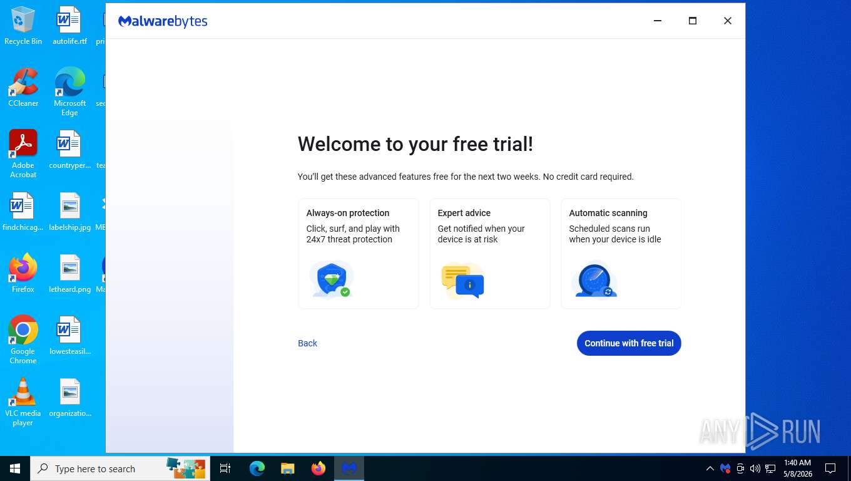Open the notification center

pyautogui.click(x=830, y=468)
